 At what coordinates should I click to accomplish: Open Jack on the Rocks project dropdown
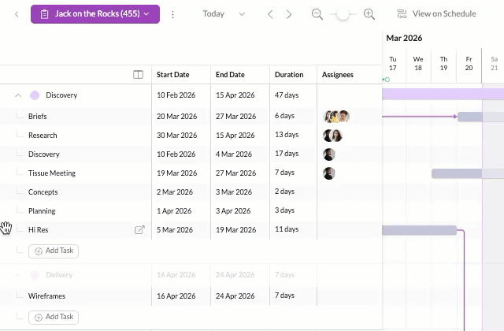[94, 14]
